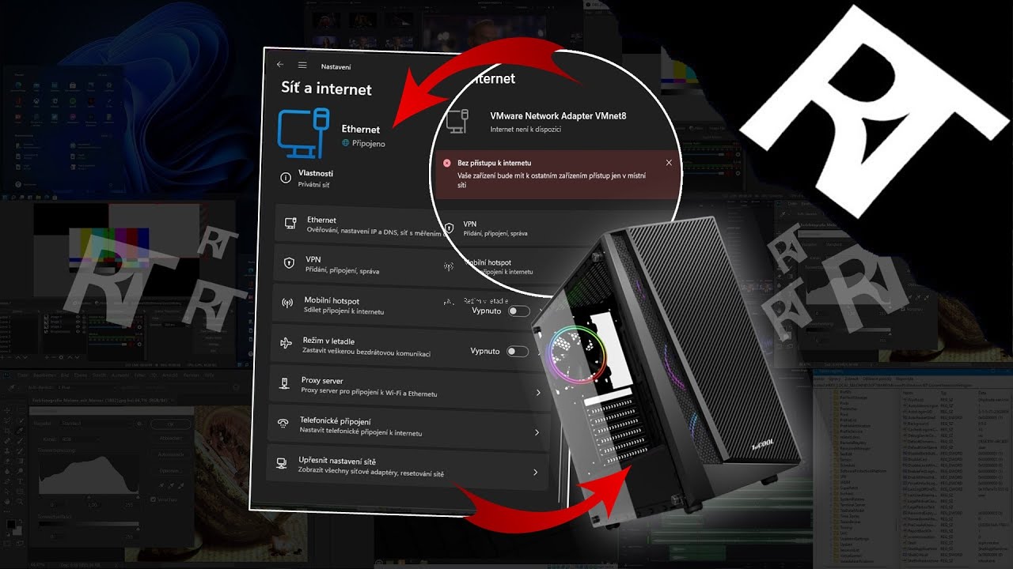Viewport: 1013px width, 569px height.
Task: Click the Síť a internet page heading
Action: click(326, 89)
